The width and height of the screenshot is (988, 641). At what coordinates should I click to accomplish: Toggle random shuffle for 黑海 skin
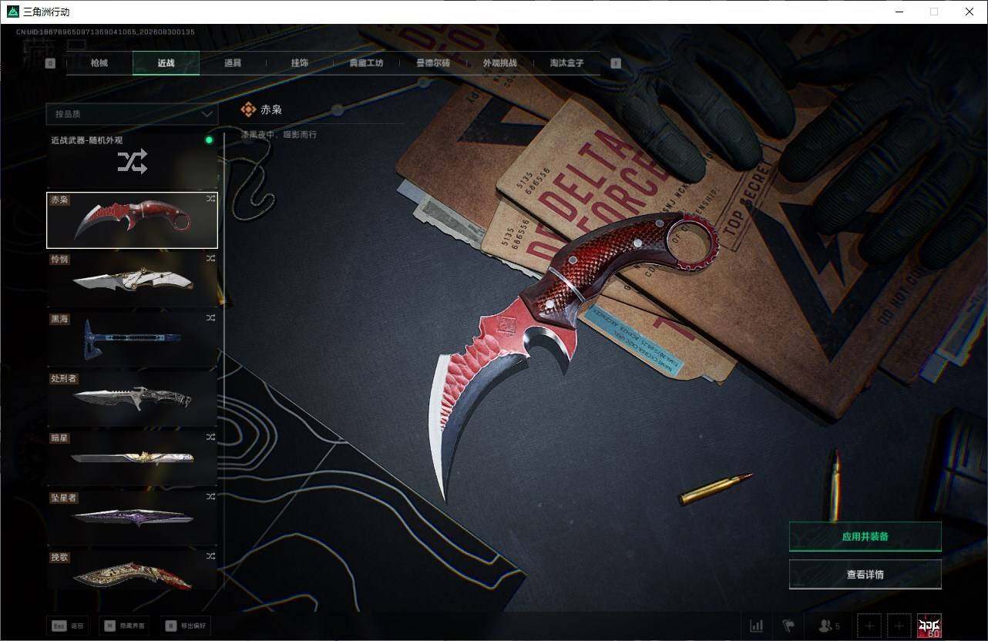(210, 317)
